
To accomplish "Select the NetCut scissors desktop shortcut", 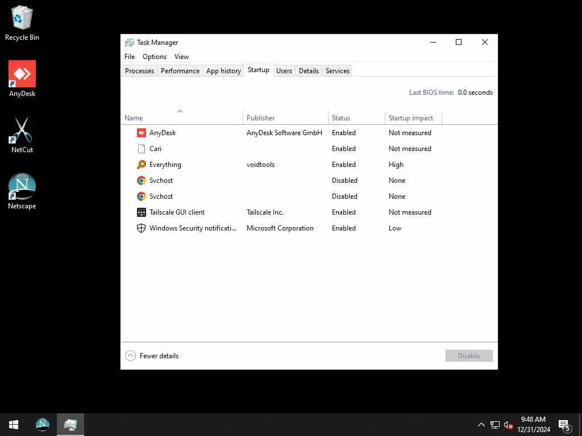I will [x=22, y=135].
